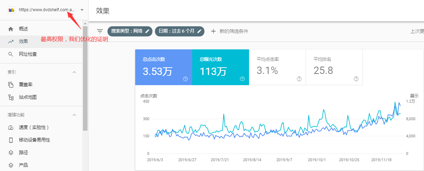Click the 8,000 impressions axis value

point(411,119)
